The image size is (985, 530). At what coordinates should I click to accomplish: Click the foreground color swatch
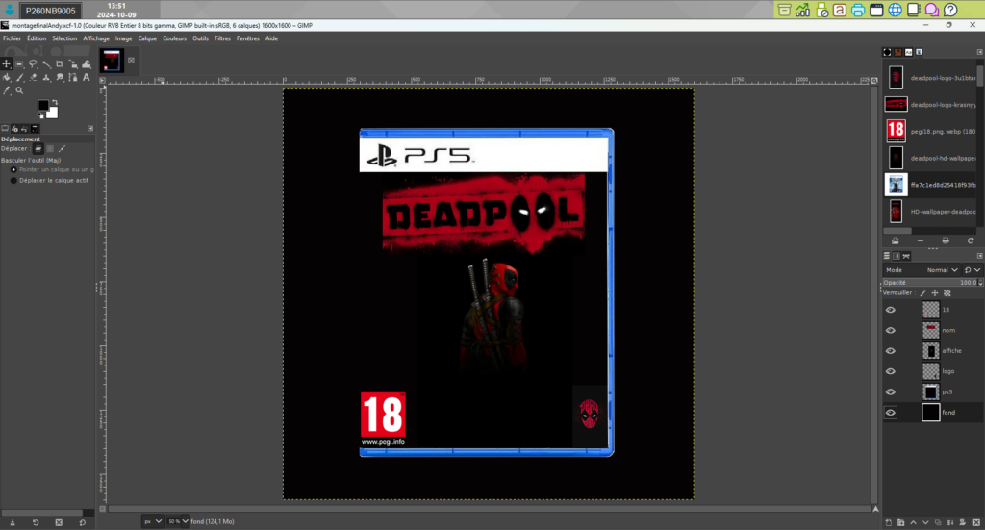click(44, 105)
